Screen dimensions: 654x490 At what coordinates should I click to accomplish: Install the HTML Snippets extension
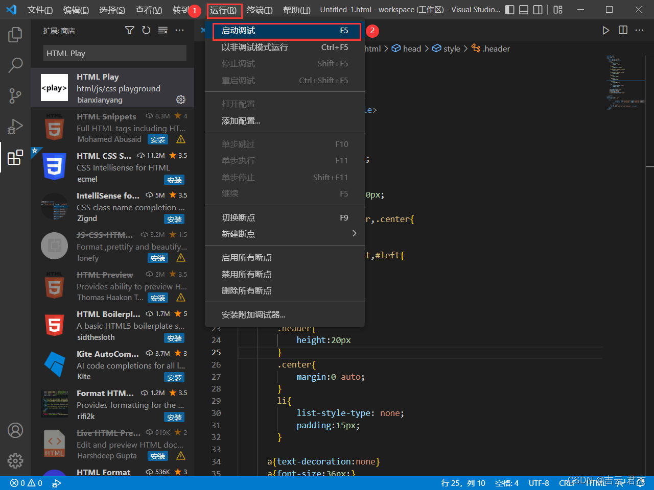pyautogui.click(x=158, y=139)
